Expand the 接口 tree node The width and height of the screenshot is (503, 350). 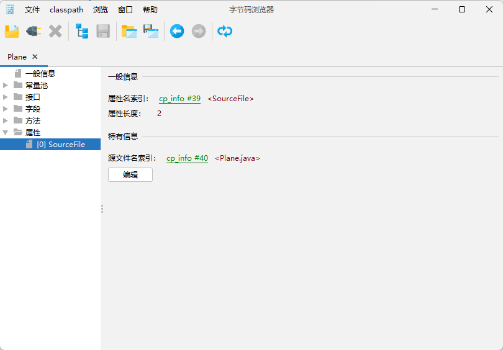(x=6, y=97)
